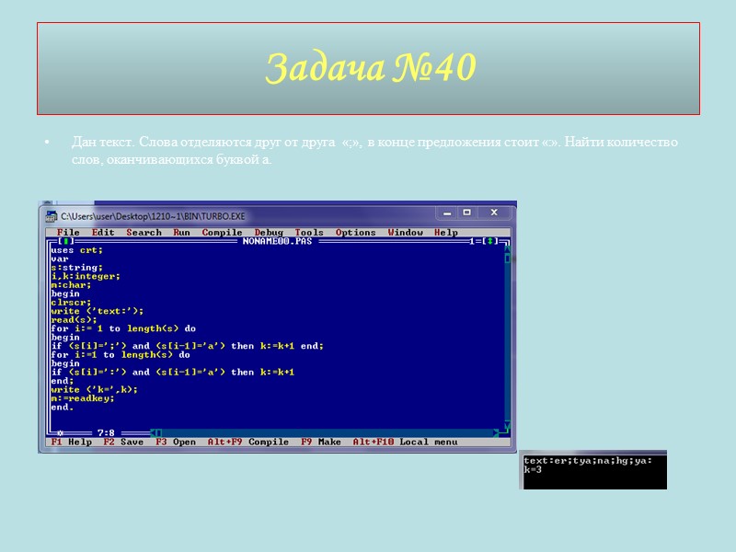Screen dimensions: 736x552
Task: Click the window title path TURBO.EXE
Action: pos(153,216)
